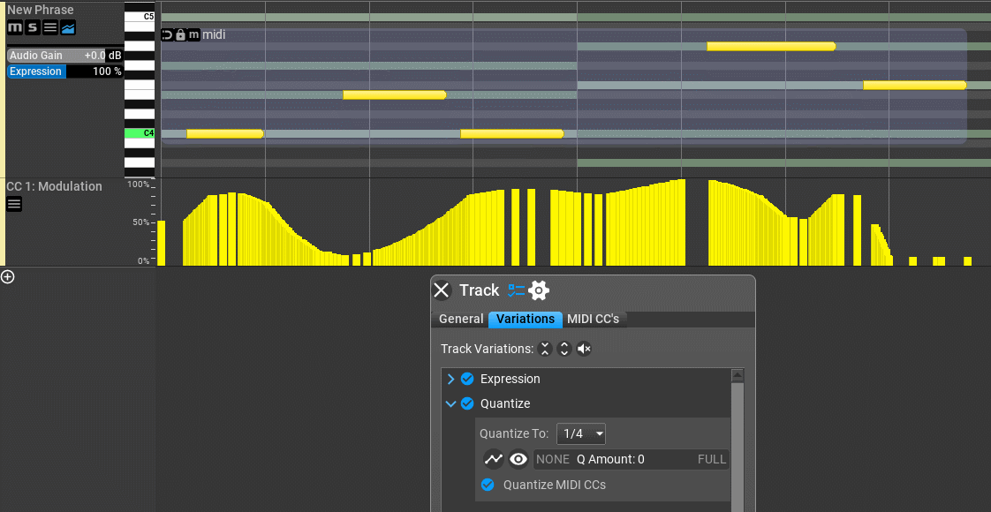Screen dimensions: 991x512
Task: Expand the Expression variation
Action: [450, 379]
